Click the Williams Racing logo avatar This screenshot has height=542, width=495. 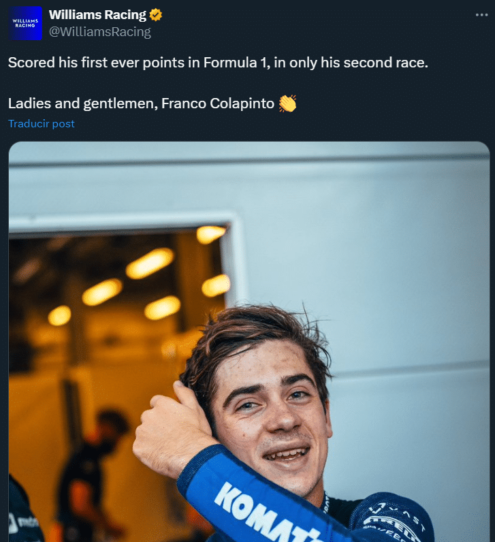[26, 24]
